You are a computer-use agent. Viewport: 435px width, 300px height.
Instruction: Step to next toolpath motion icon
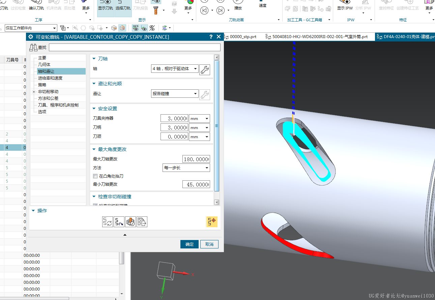(221, 10)
